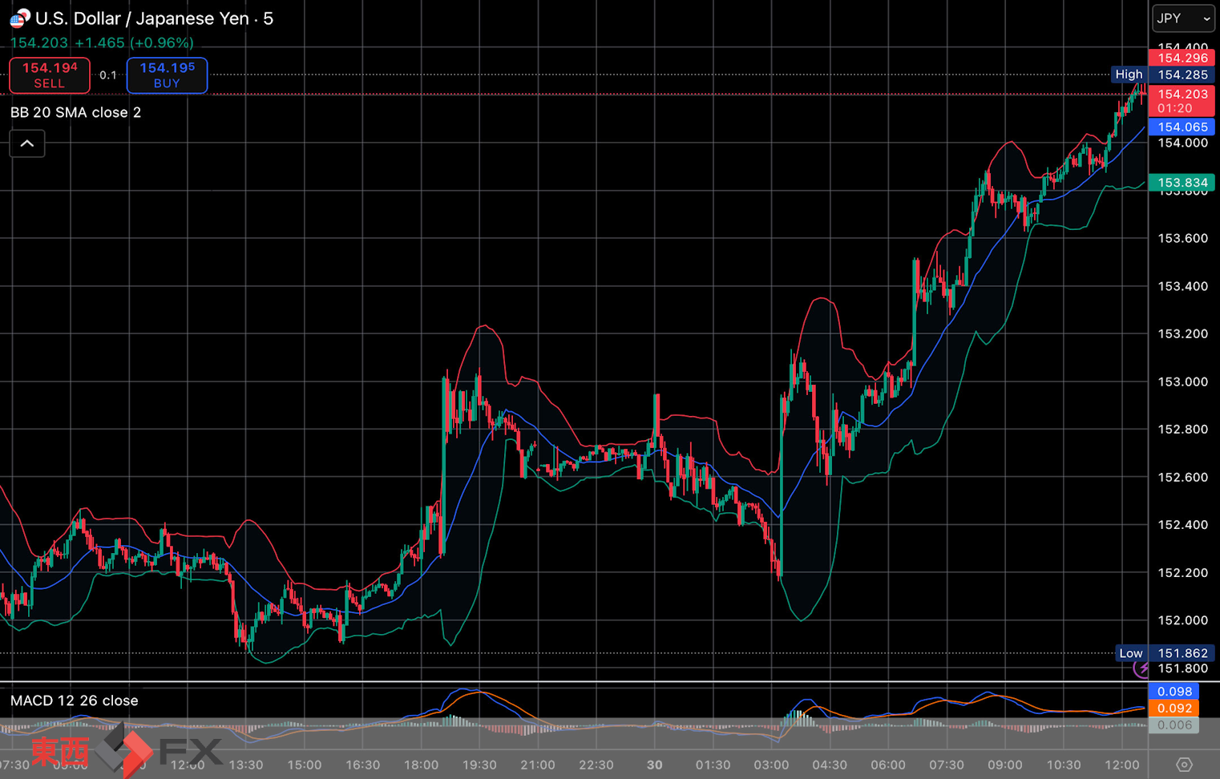This screenshot has height=779, width=1220.
Task: Open chart settings hexagon gear icon
Action: coord(1184,765)
